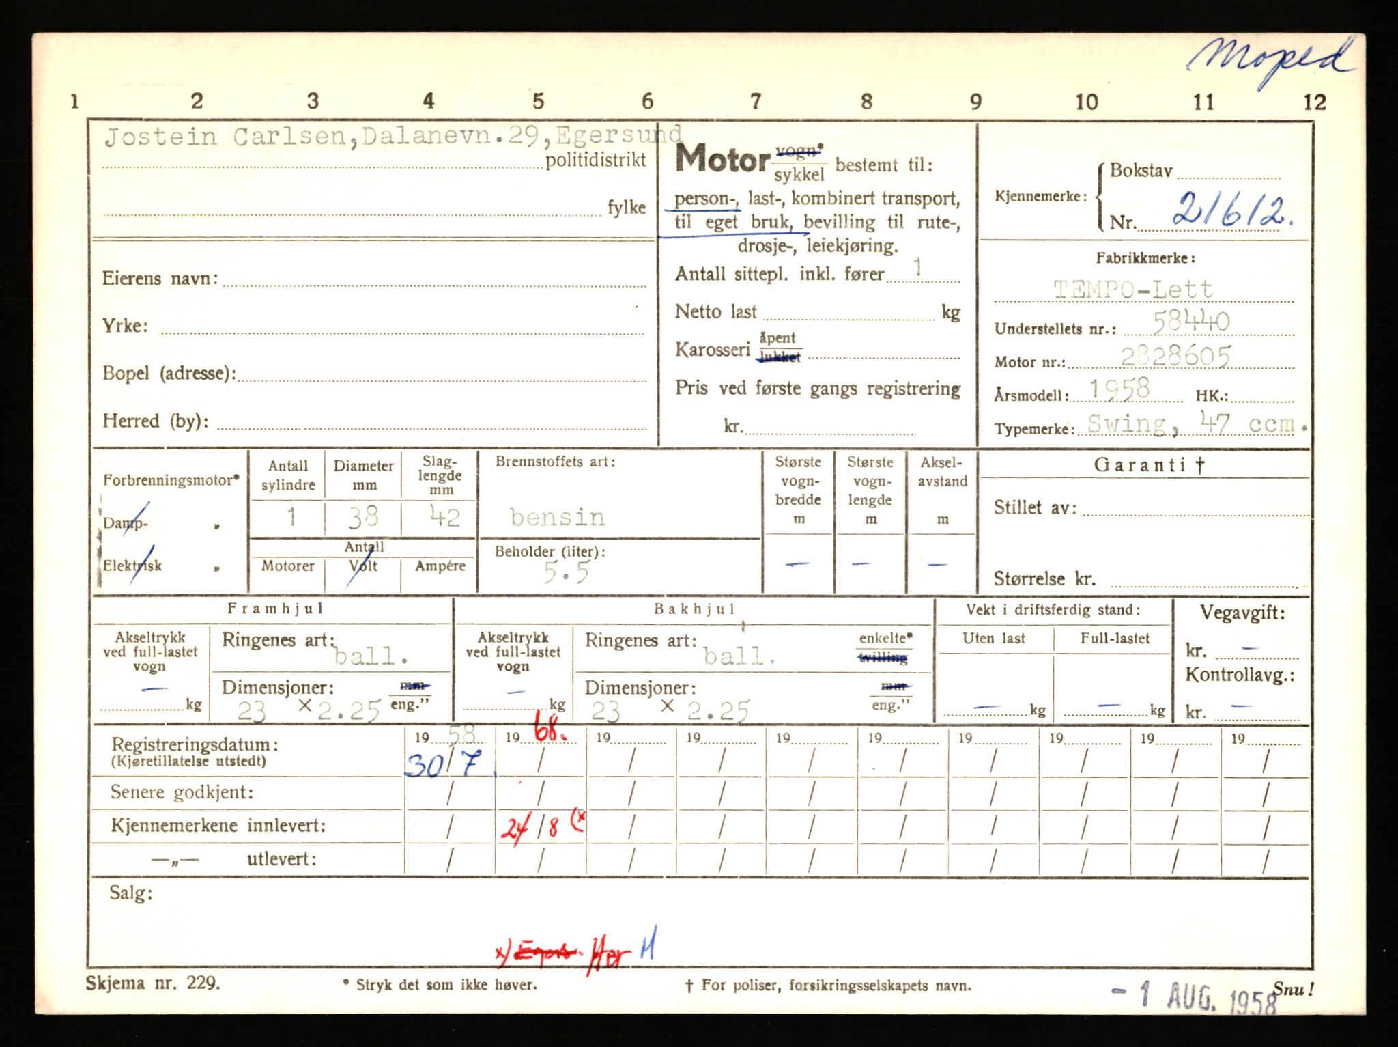Image resolution: width=1398 pixels, height=1047 pixels.
Task: Click the 'Kjennemerke:' label
Action: point(1041,197)
